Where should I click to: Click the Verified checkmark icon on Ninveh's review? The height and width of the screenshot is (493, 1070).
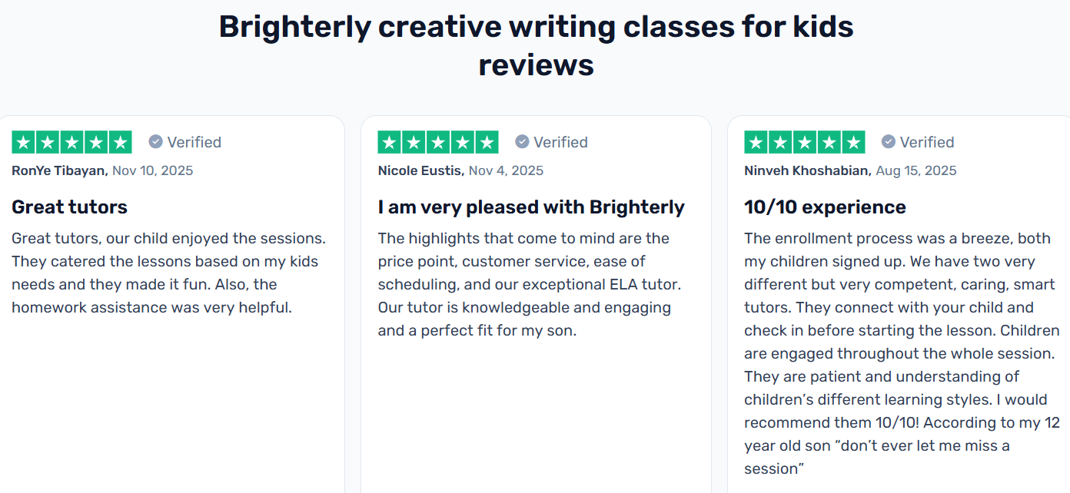click(x=889, y=142)
